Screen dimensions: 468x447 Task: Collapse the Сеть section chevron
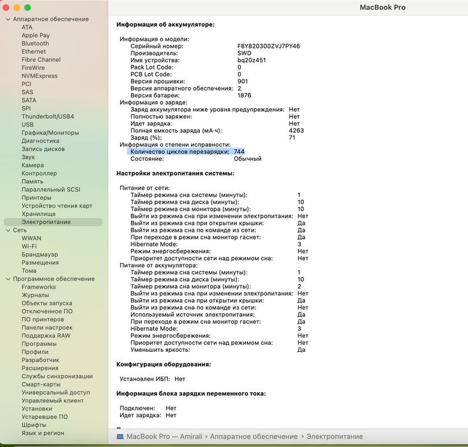(x=8, y=231)
